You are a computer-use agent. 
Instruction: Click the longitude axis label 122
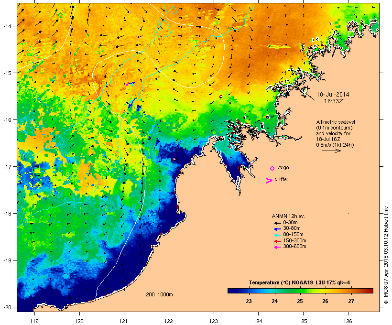tap(169, 321)
